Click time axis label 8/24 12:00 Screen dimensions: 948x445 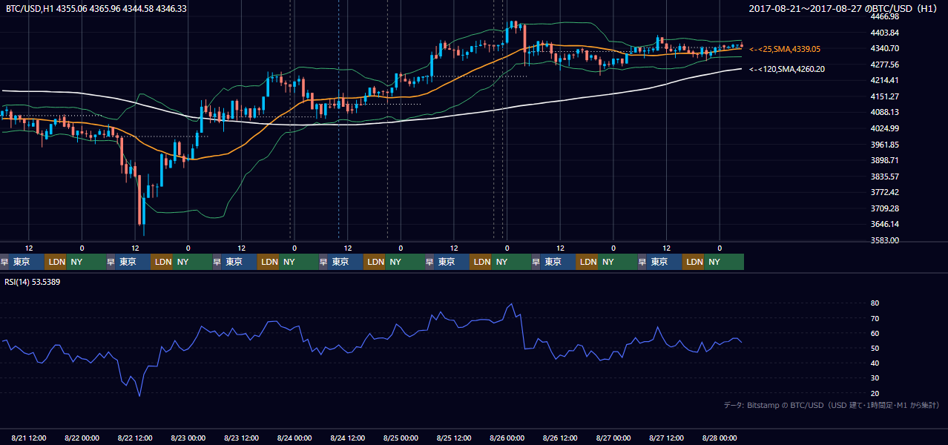(348, 438)
